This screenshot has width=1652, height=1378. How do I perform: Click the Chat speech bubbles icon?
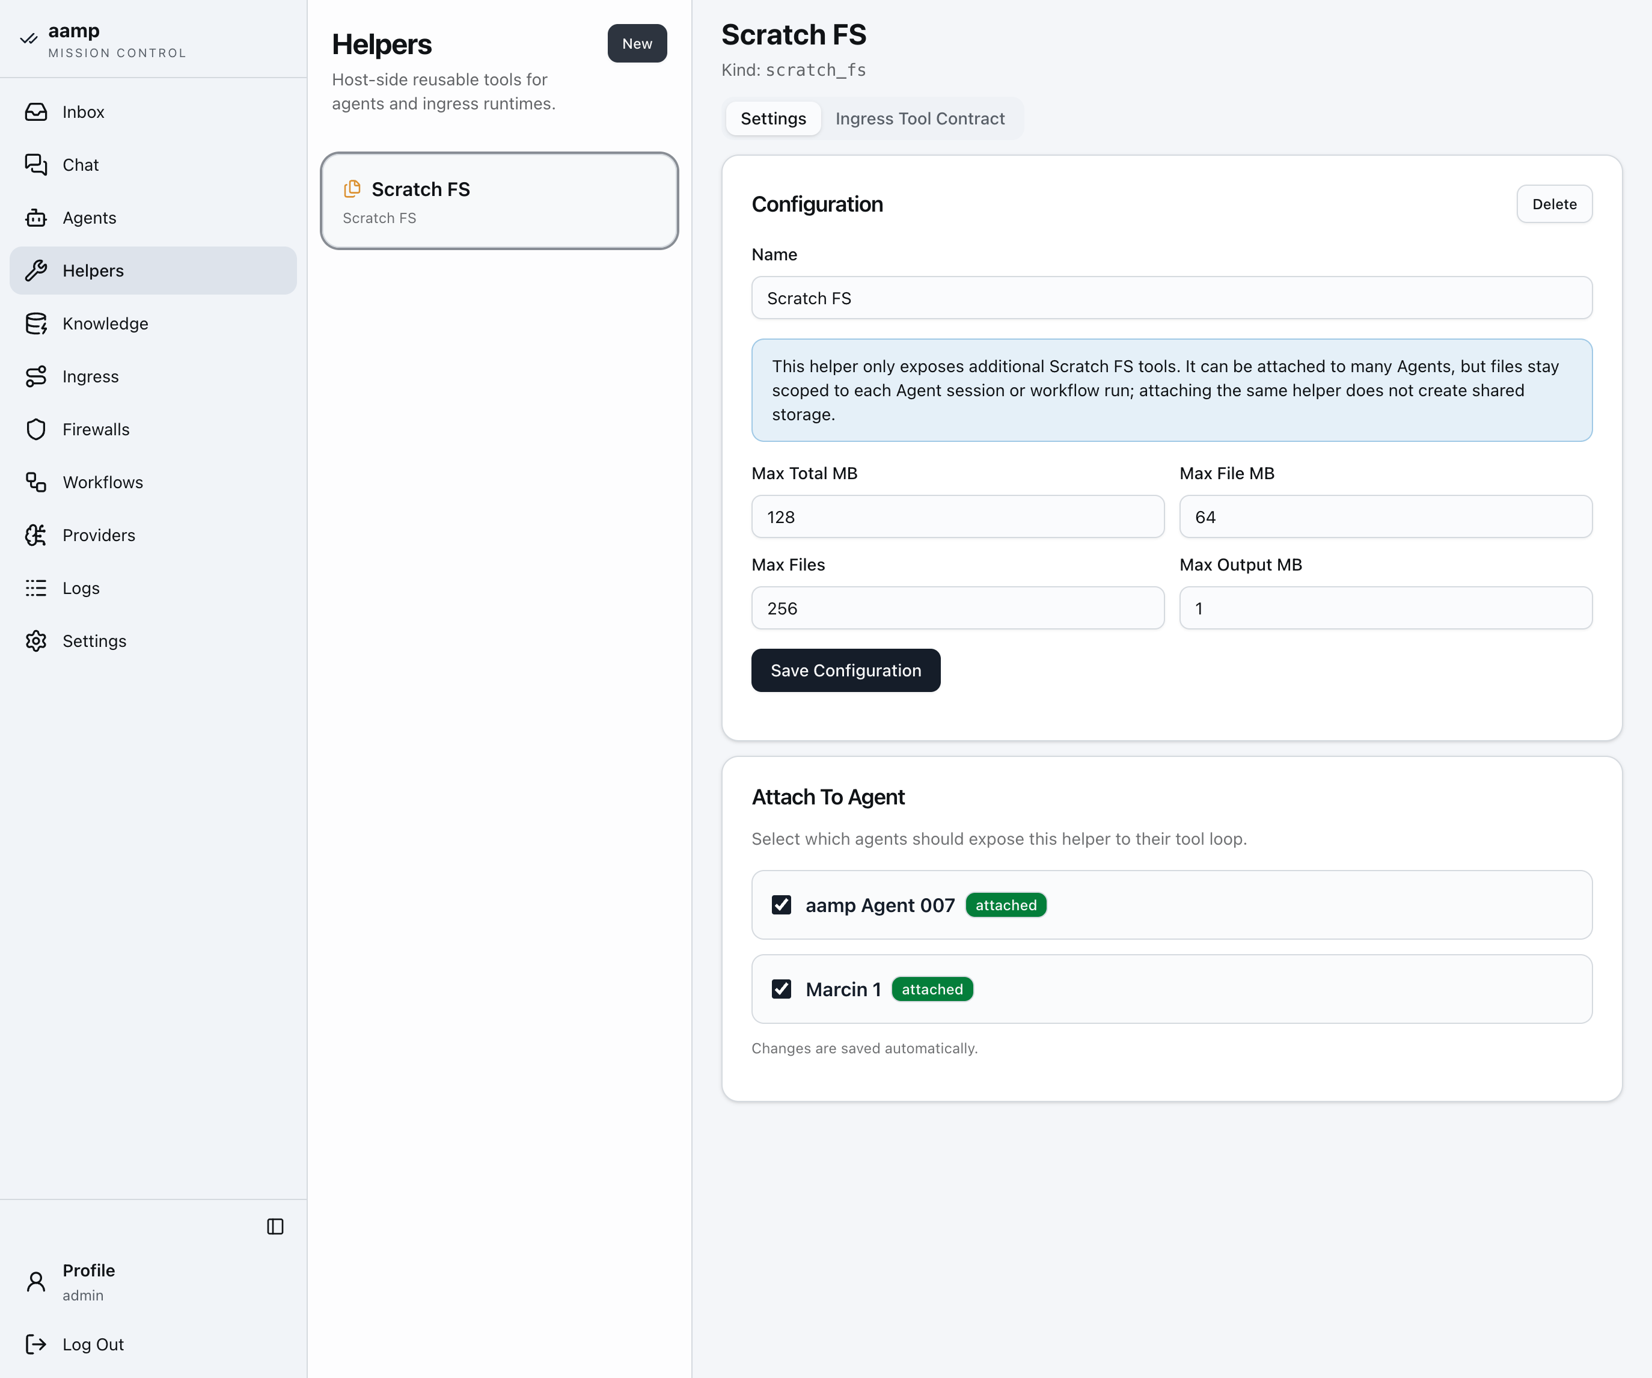(x=36, y=164)
